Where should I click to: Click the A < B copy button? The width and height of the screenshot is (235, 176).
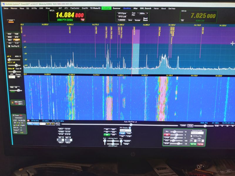coord(68,132)
